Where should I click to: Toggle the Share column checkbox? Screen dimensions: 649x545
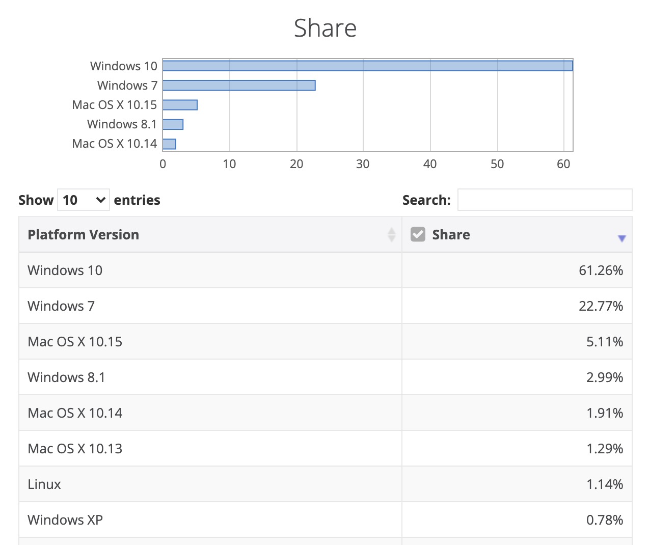[418, 234]
